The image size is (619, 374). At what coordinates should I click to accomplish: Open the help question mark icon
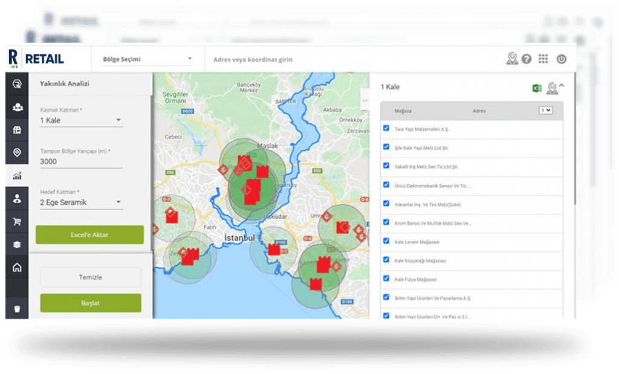(527, 59)
